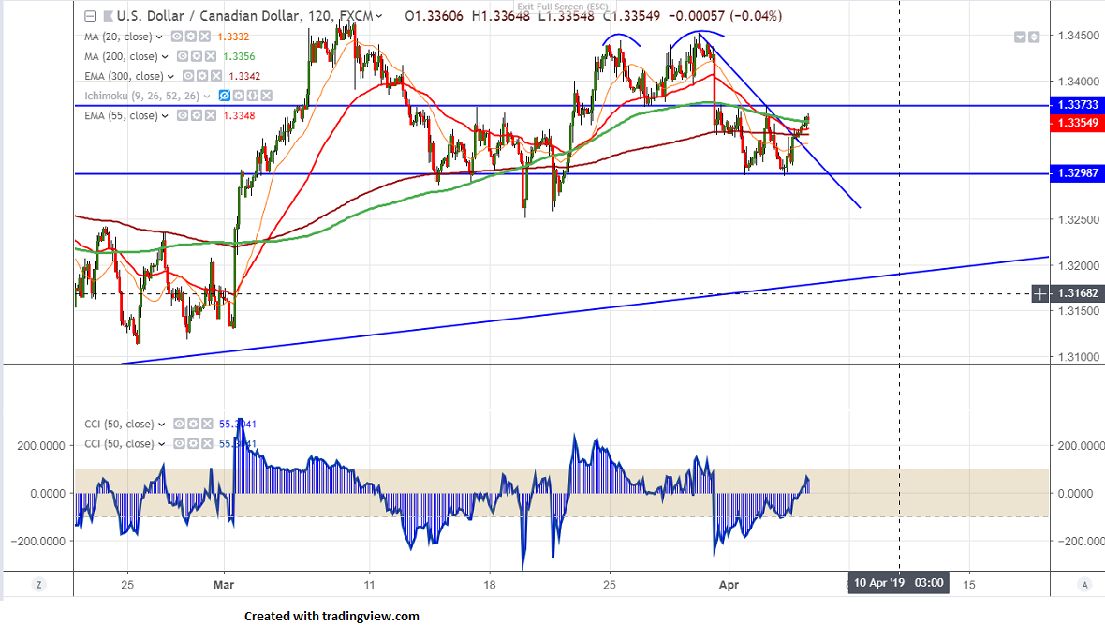
Task: Hide the EMA (300, close) indicator
Action: [188, 76]
